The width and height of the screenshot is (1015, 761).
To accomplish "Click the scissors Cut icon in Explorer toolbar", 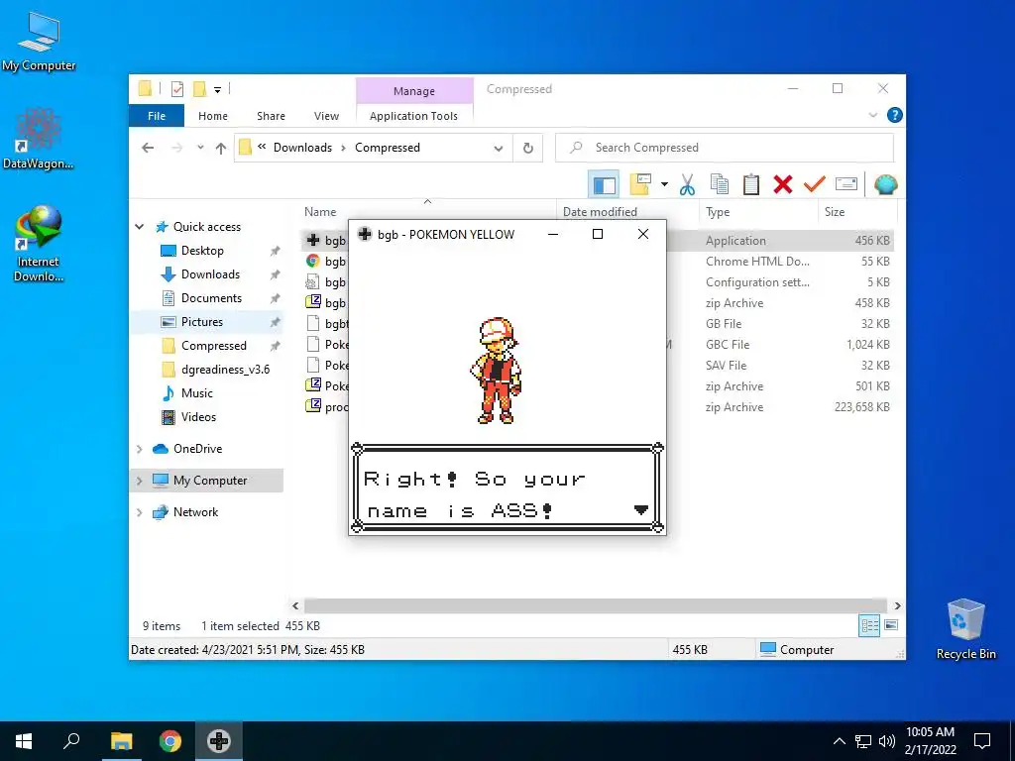I will (x=688, y=185).
